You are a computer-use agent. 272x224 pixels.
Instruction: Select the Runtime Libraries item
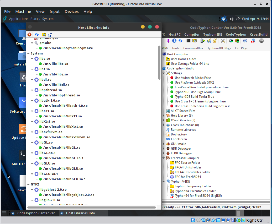coord(183,130)
